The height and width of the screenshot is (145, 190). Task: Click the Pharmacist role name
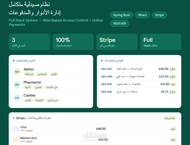(x=32, y=82)
